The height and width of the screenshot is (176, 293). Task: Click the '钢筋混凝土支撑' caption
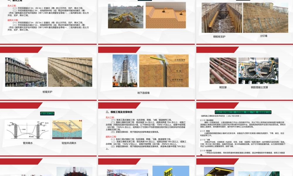pyautogui.click(x=259, y=87)
